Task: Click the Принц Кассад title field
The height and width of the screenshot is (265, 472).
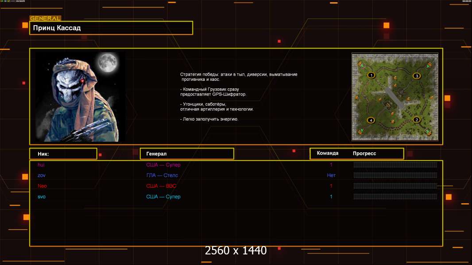Action: [111, 28]
